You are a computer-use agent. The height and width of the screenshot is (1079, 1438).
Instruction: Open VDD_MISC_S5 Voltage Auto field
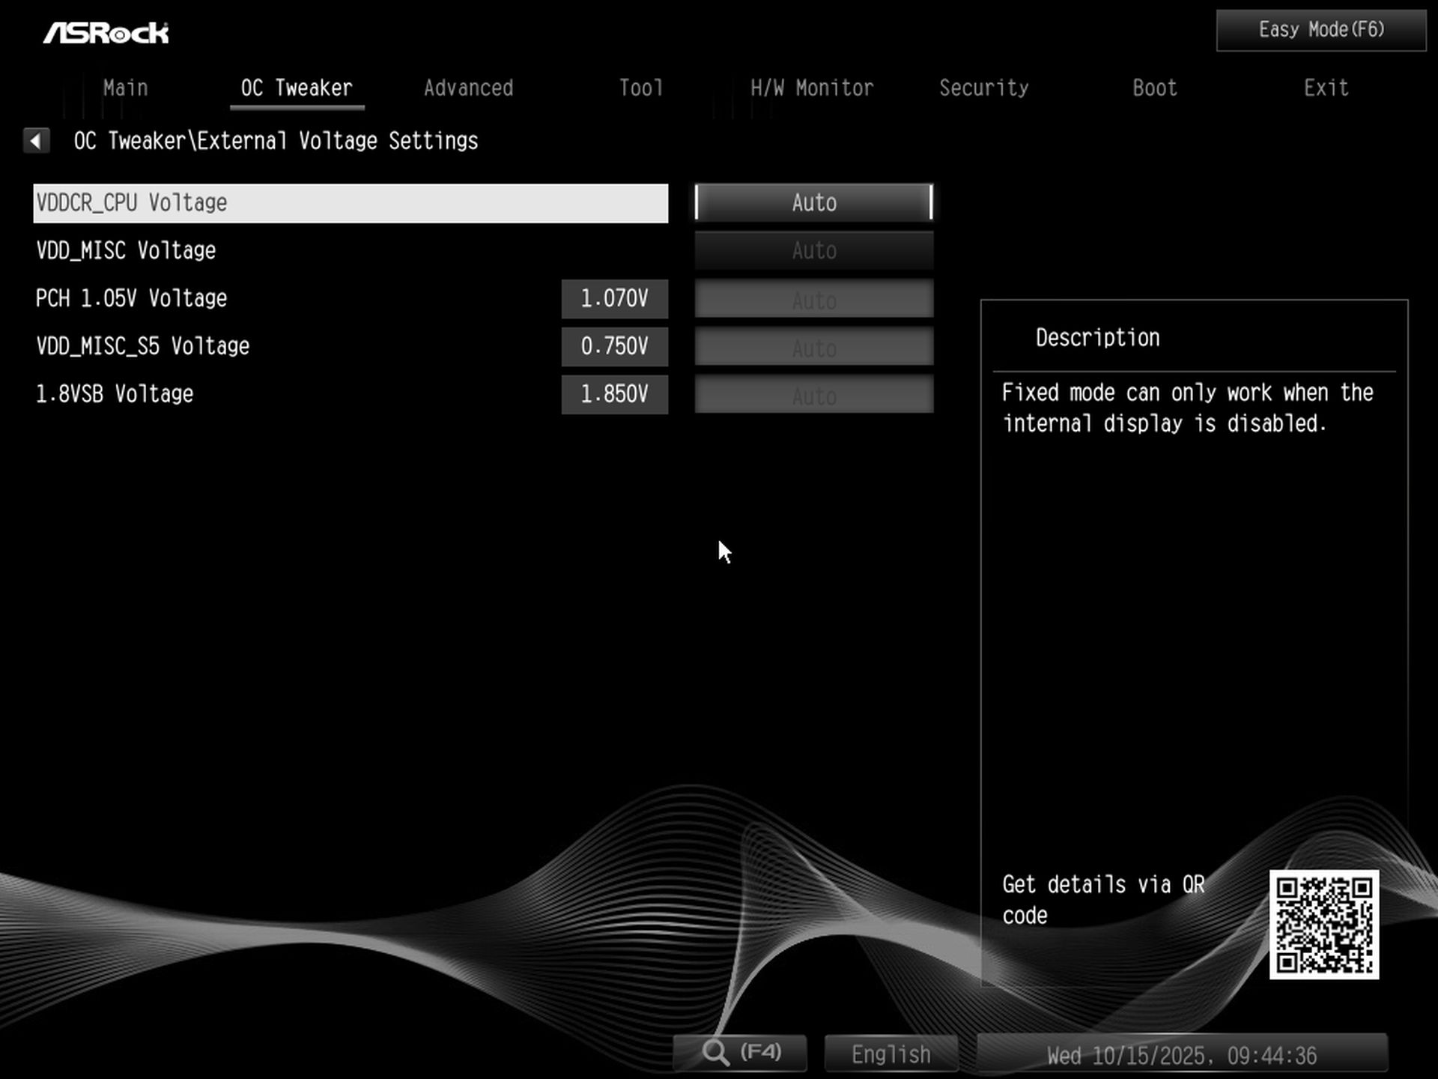[813, 347]
